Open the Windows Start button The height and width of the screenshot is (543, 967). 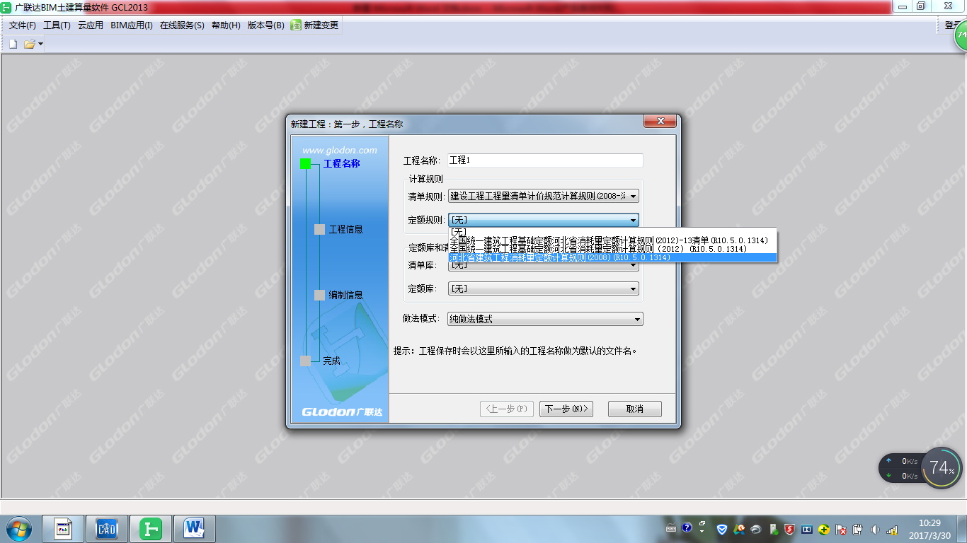pos(18,529)
